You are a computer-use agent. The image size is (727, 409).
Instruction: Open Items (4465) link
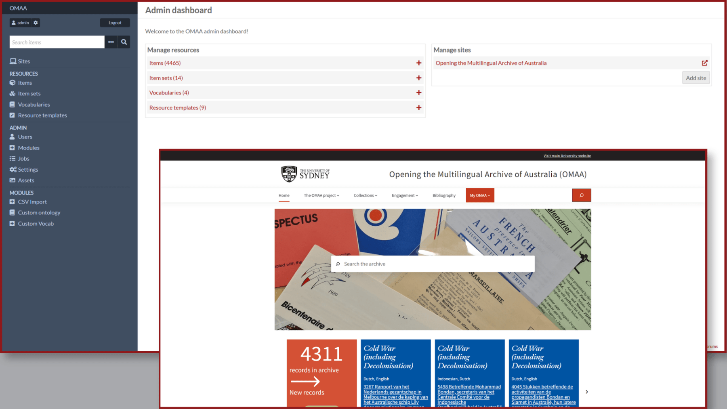click(x=165, y=63)
